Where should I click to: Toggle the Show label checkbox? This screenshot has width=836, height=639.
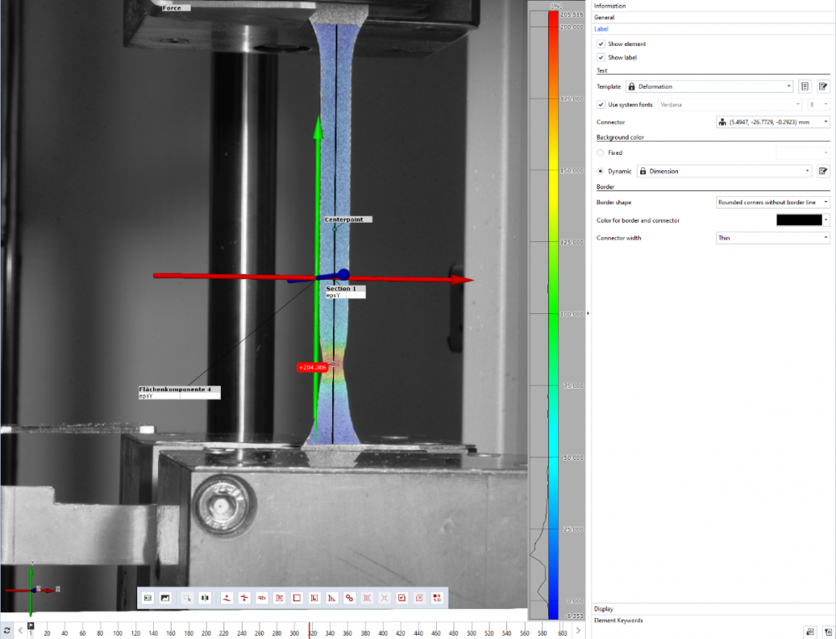pos(601,58)
